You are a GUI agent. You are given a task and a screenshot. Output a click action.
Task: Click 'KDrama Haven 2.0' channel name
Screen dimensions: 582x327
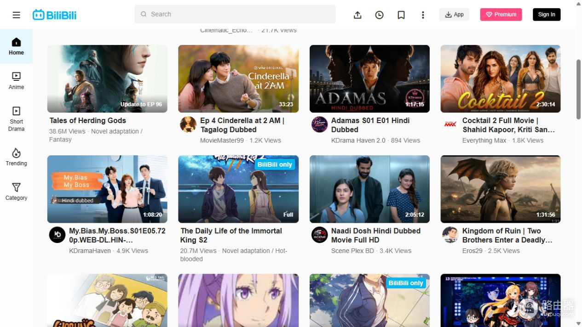[x=358, y=141]
